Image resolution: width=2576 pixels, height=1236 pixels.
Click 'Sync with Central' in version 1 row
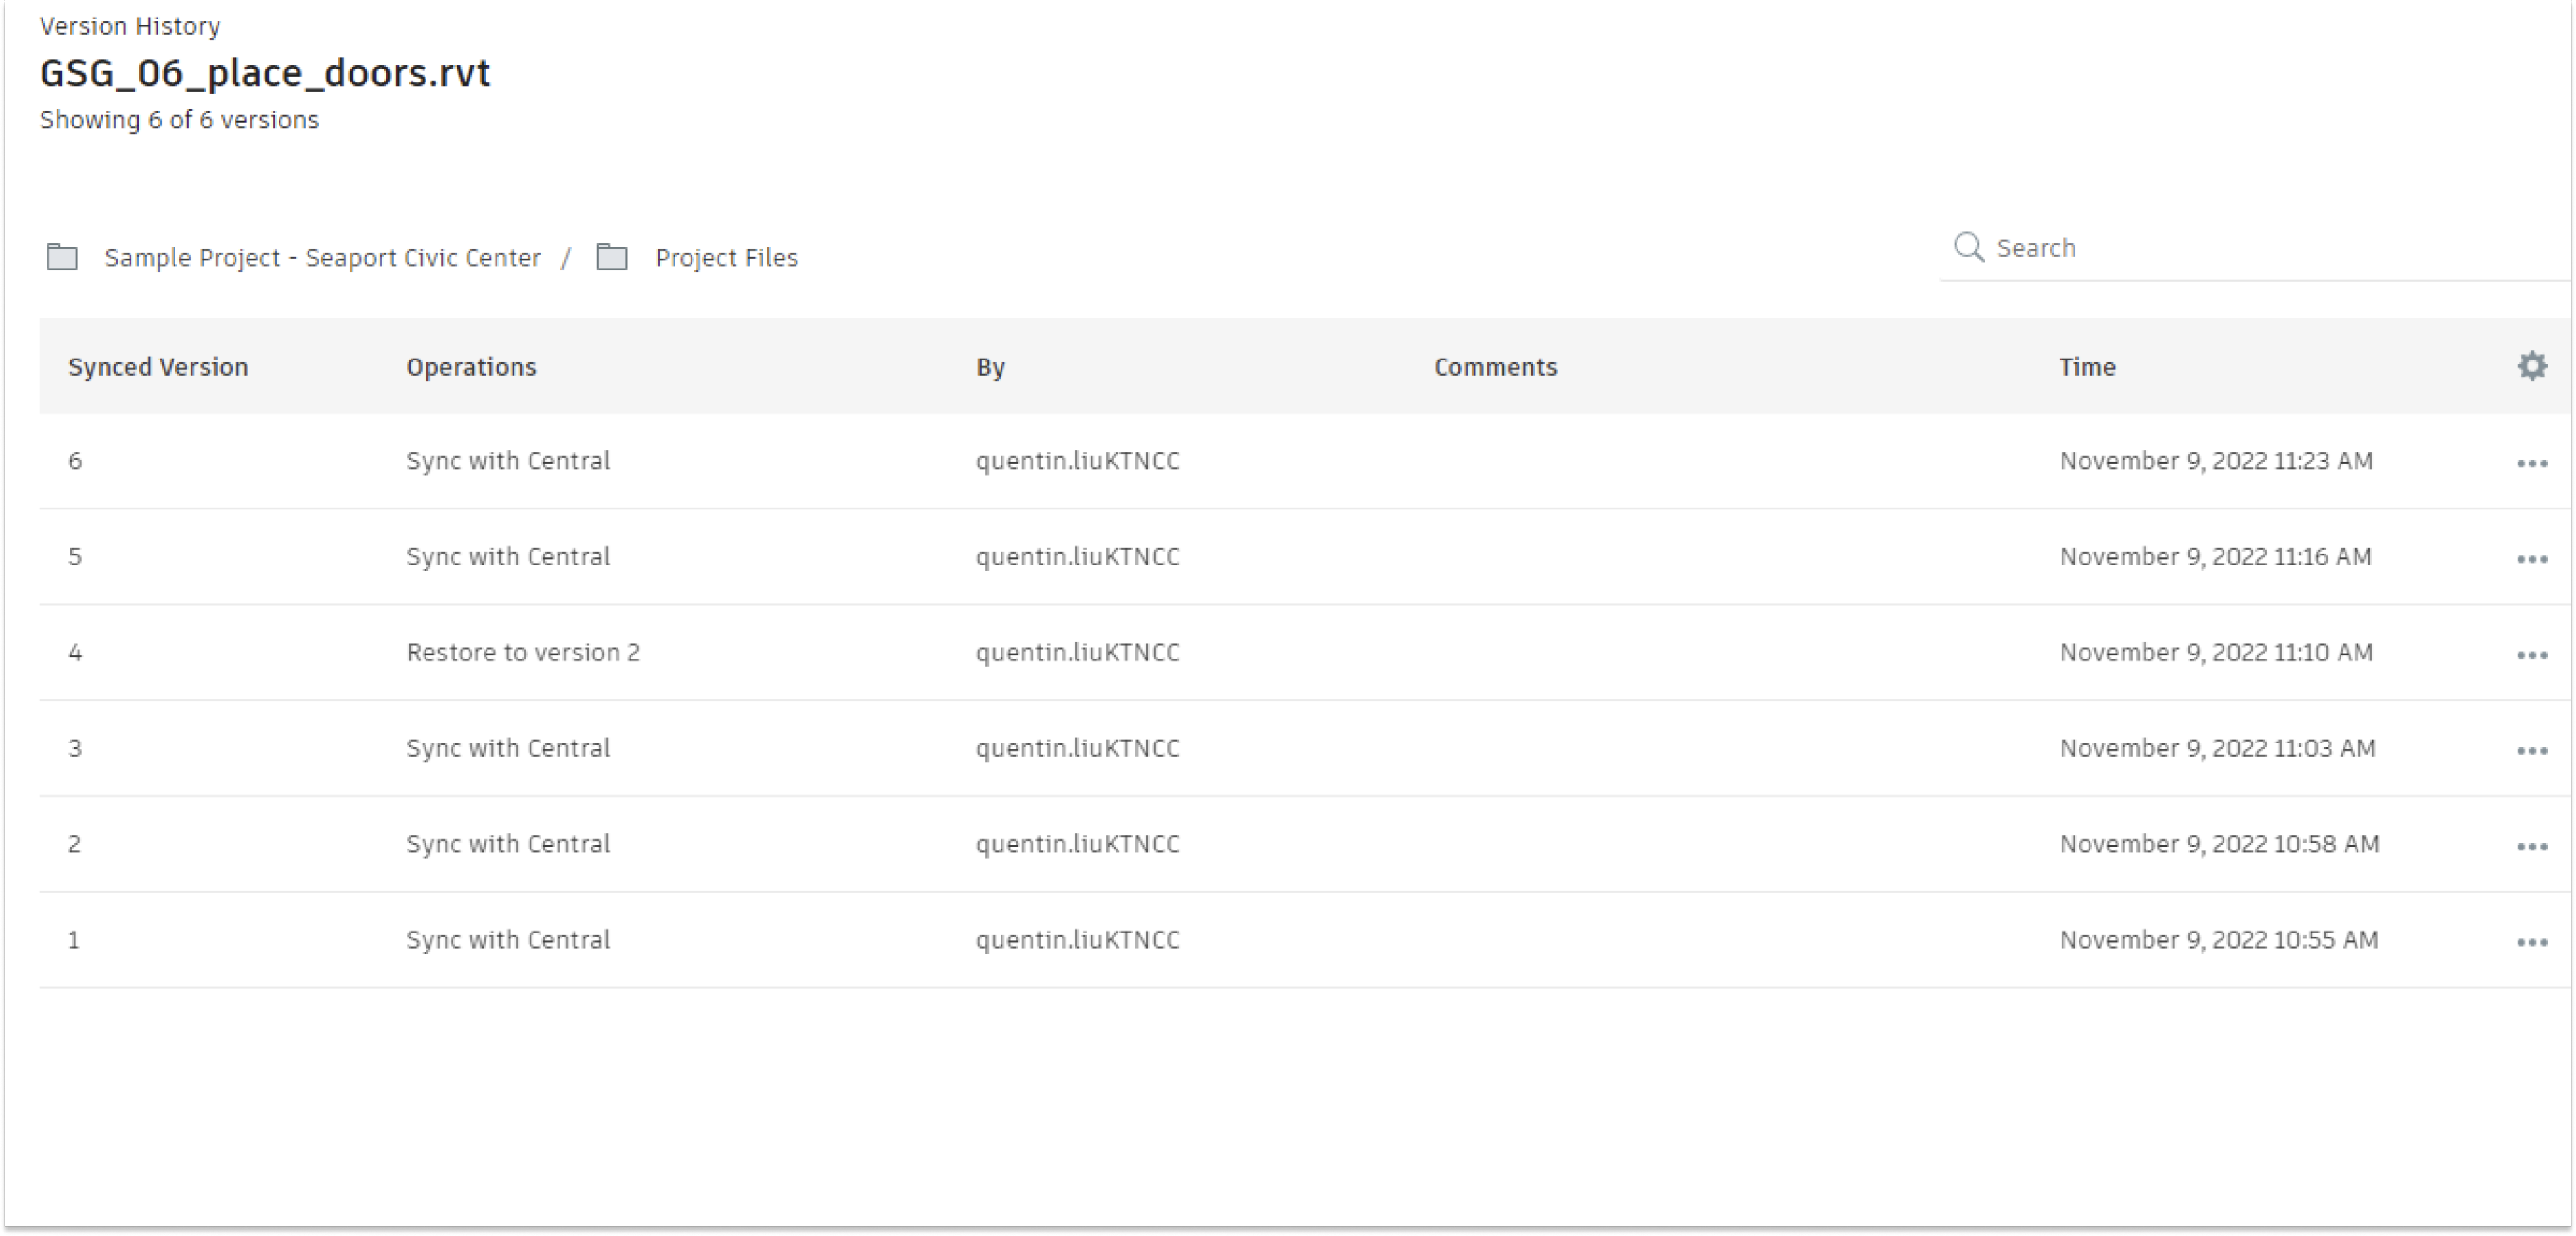[x=508, y=940]
